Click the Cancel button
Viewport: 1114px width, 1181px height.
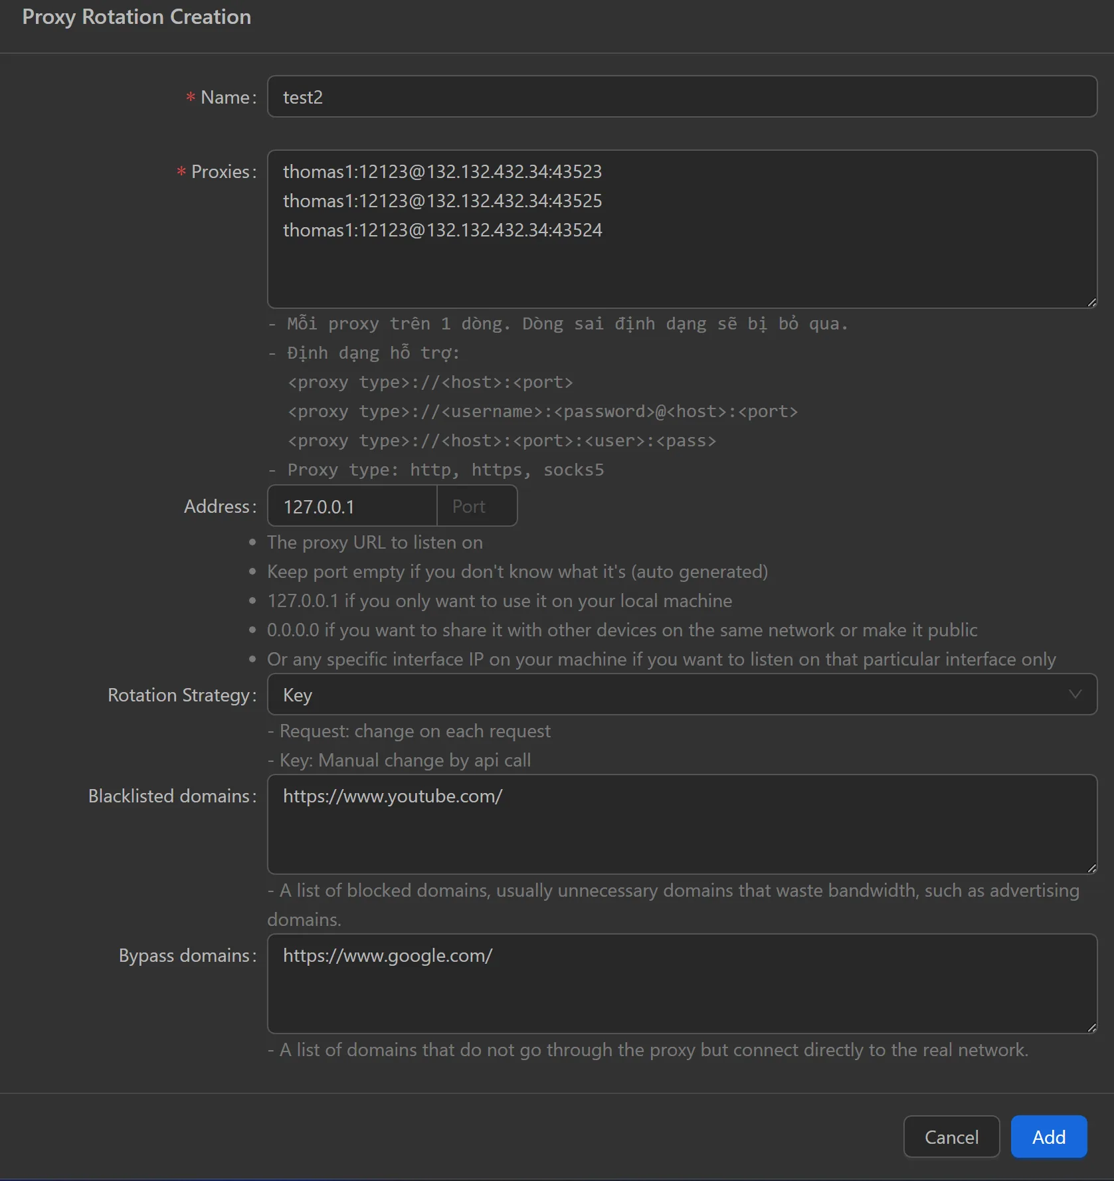pyautogui.click(x=951, y=1136)
